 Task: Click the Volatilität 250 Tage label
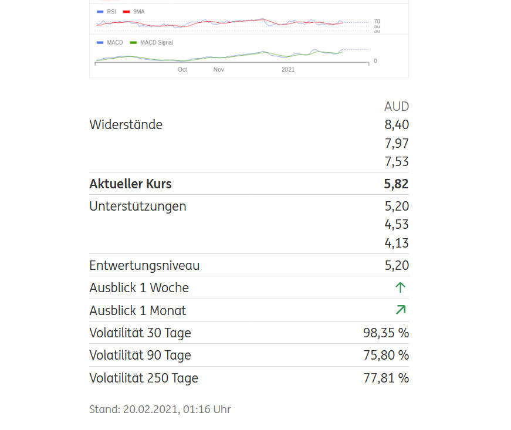pos(144,378)
